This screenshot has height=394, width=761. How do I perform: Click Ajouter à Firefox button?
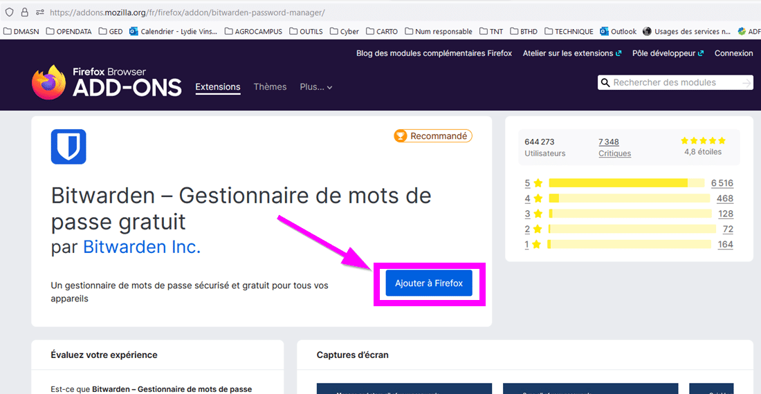click(x=428, y=283)
